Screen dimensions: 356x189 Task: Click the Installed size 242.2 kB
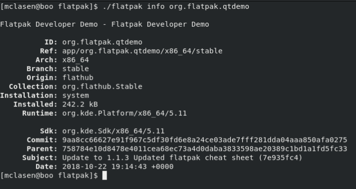pos(80,104)
